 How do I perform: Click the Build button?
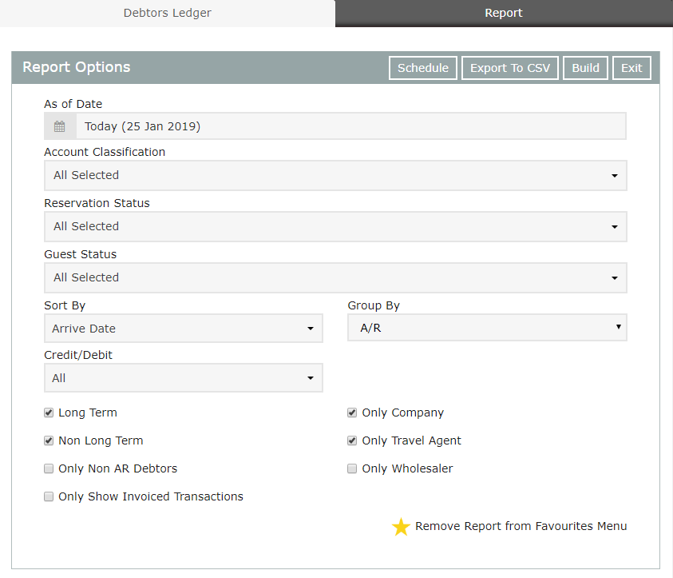coord(585,68)
